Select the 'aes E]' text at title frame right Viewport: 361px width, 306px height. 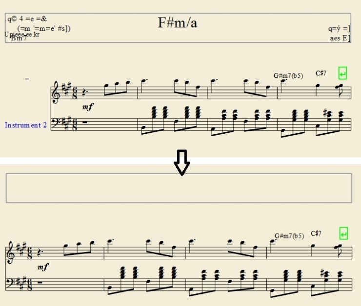[x=340, y=38]
